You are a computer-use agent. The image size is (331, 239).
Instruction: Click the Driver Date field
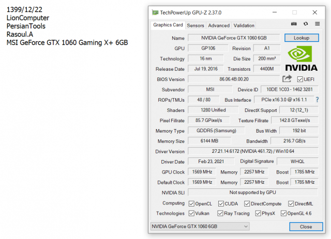click(x=211, y=162)
